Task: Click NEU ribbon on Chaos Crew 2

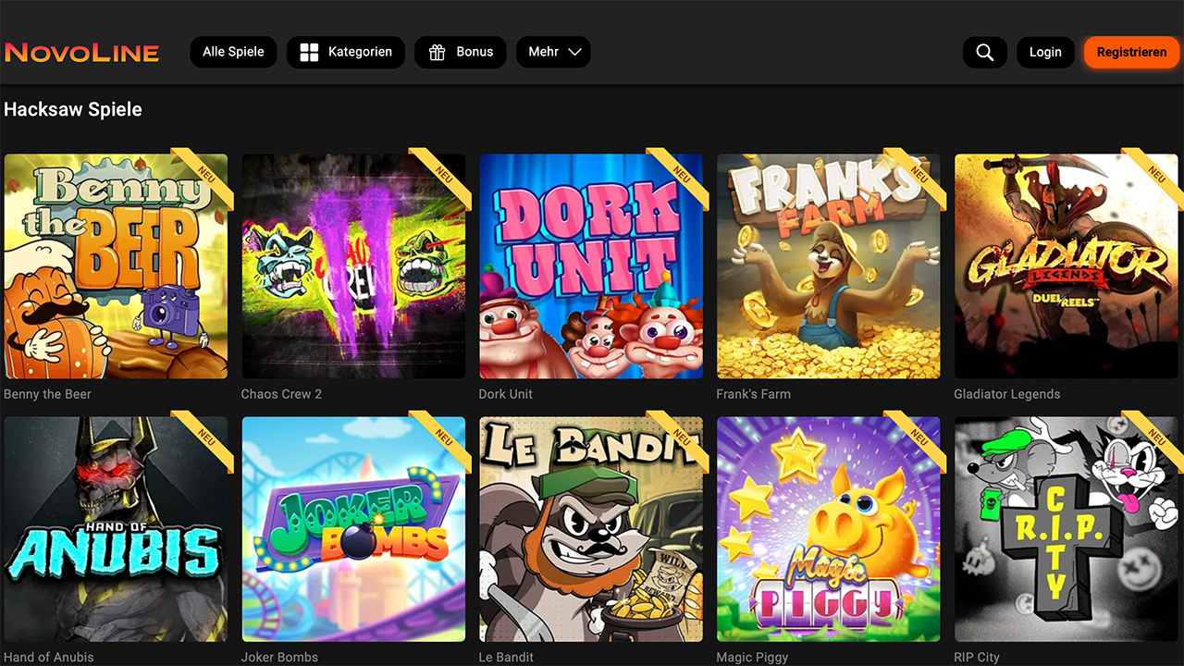Action: pyautogui.click(x=445, y=174)
